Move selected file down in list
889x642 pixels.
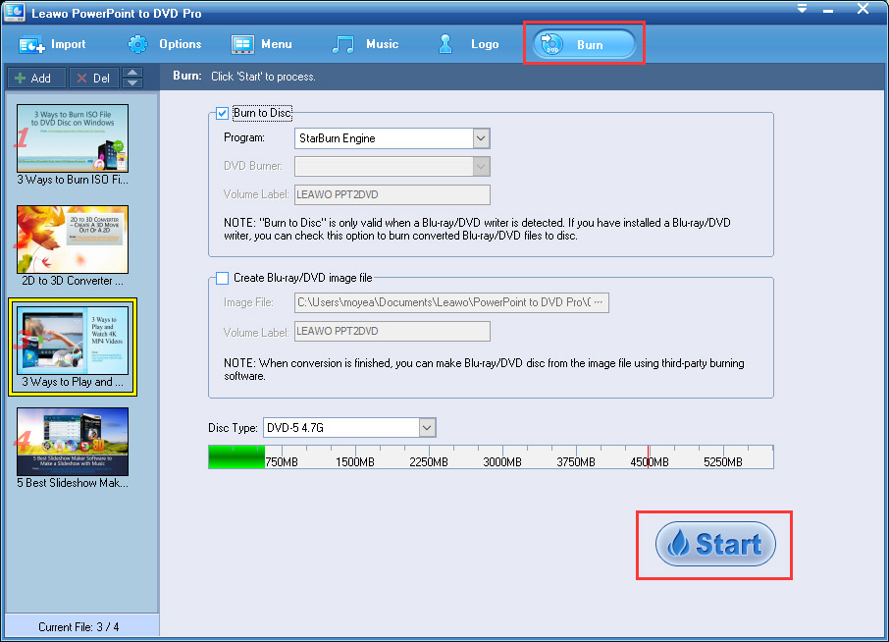[x=132, y=82]
